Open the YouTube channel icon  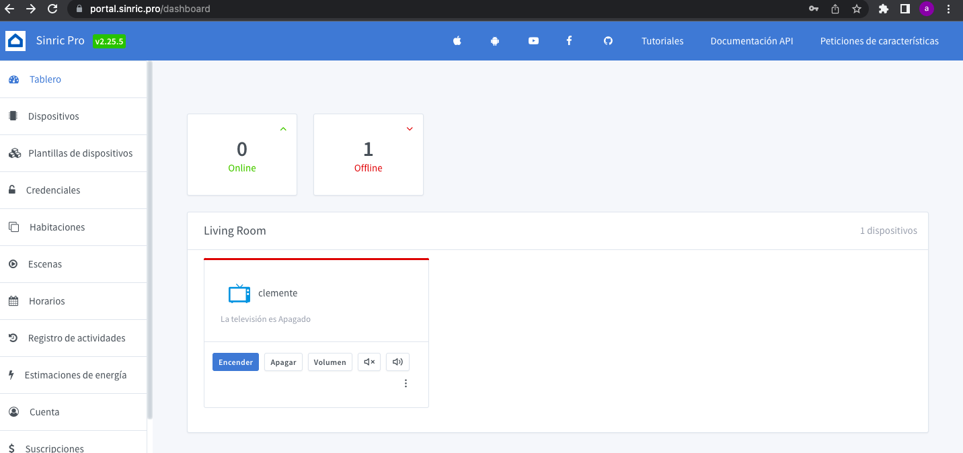533,41
